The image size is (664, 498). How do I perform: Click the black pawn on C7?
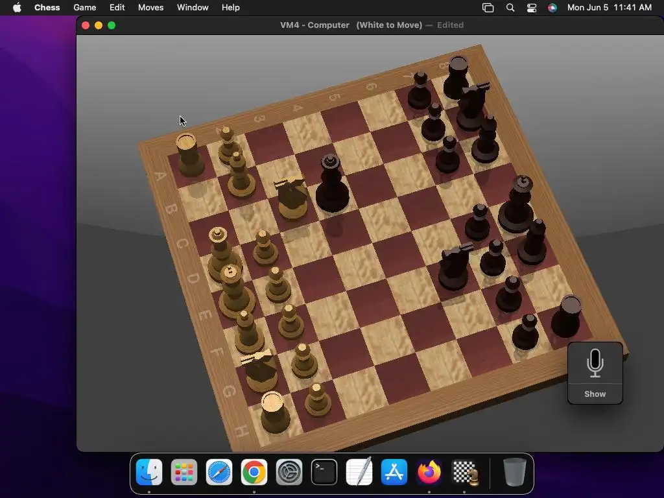click(x=447, y=156)
